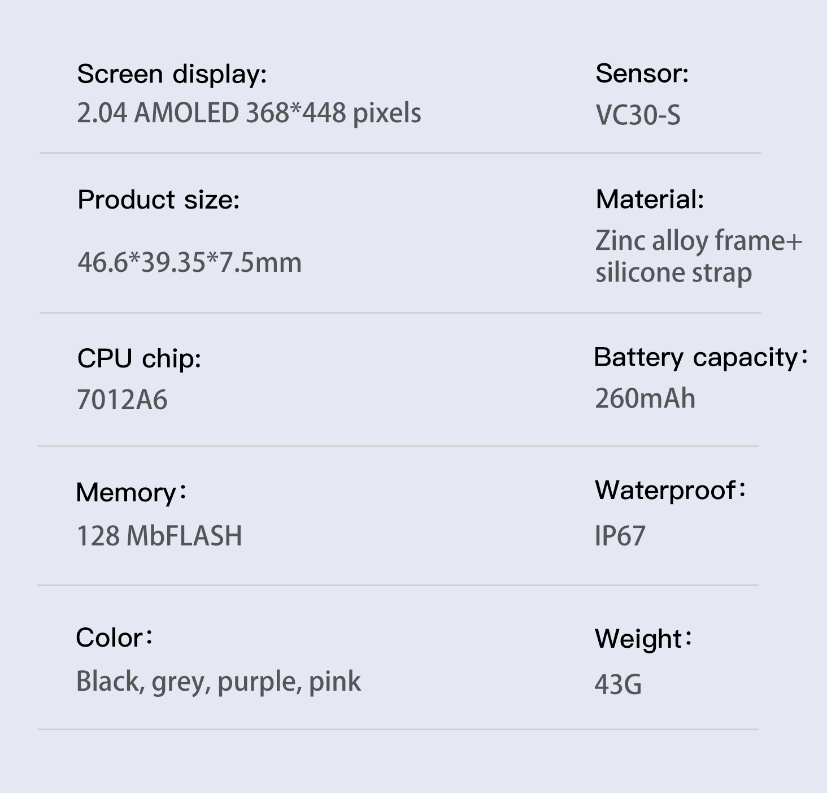Click the "Screen display:" heading
827x793 pixels.
click(x=172, y=74)
